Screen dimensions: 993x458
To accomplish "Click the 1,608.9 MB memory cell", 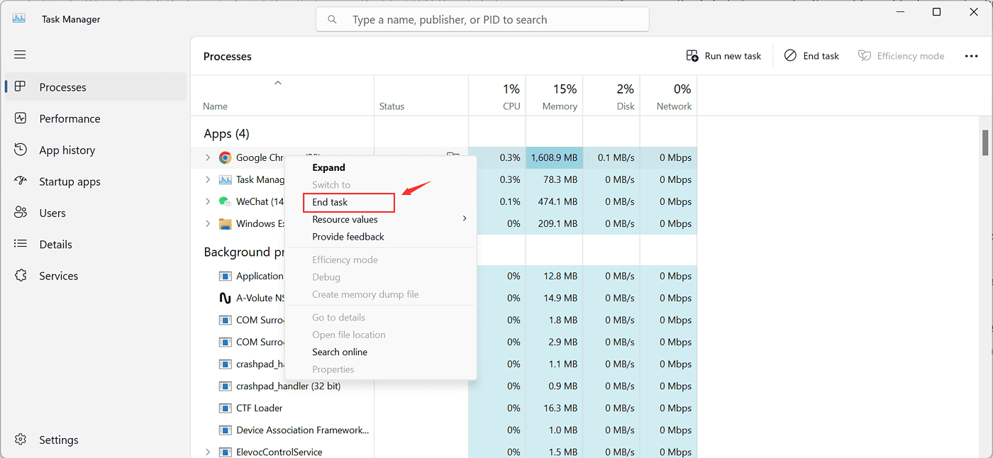I will [555, 157].
